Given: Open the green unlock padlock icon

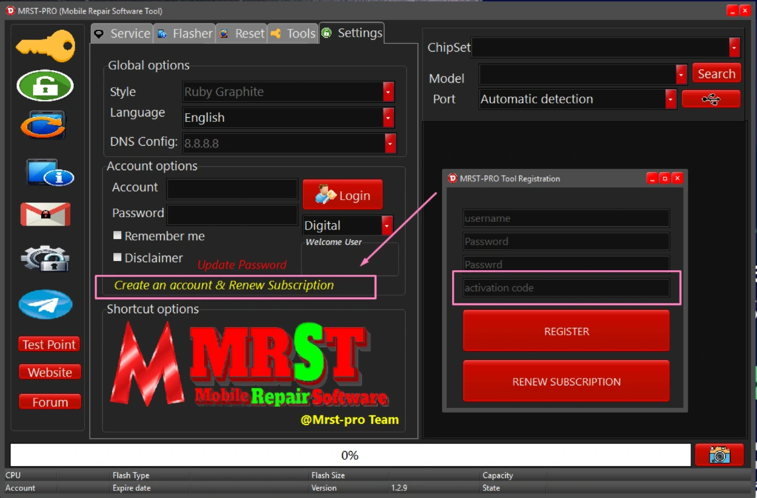Looking at the screenshot, I should click(x=45, y=86).
